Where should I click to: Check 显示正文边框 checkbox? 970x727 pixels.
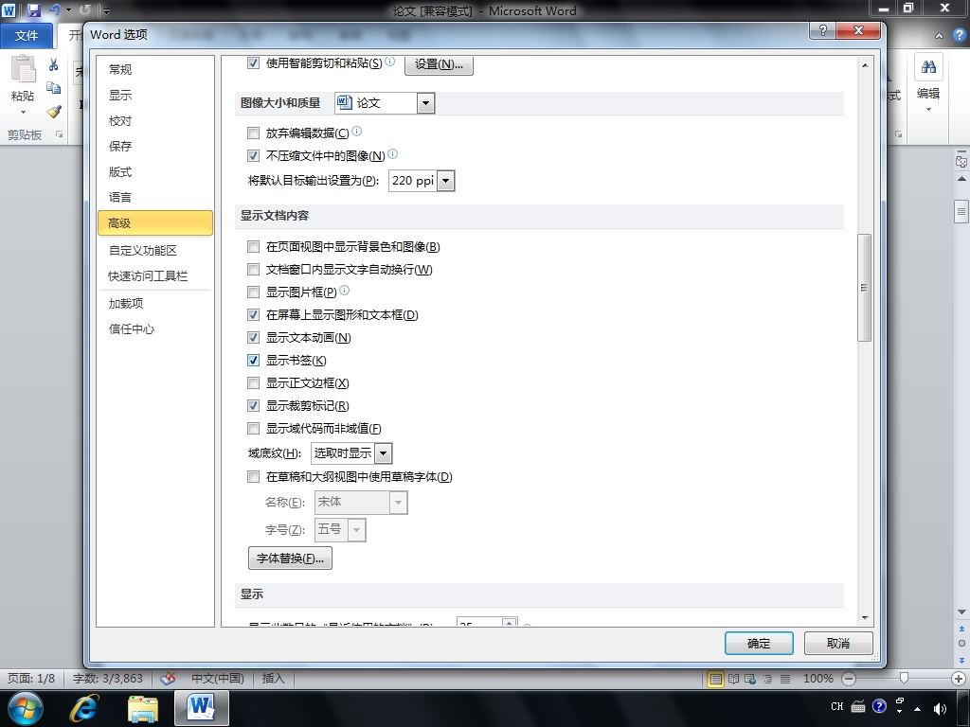tap(253, 382)
